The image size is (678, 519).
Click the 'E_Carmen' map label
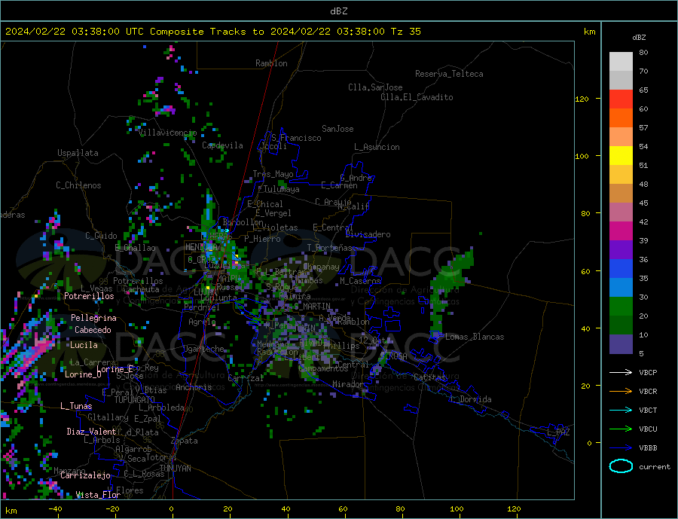pyautogui.click(x=340, y=185)
